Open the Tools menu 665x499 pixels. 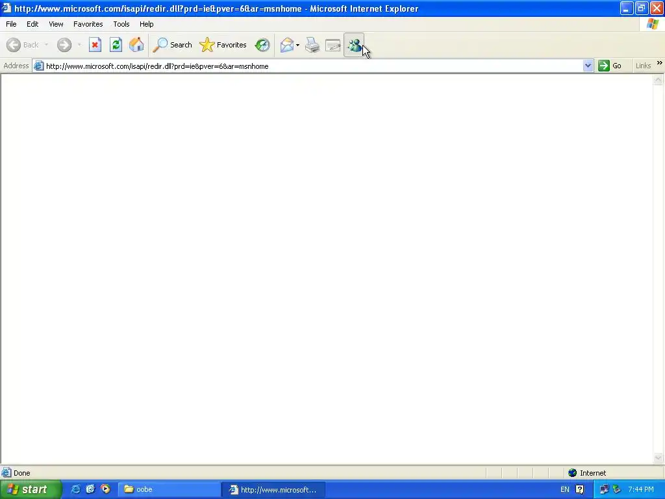click(x=121, y=24)
